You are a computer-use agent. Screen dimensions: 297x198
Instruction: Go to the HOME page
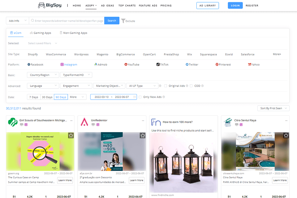tap(77, 6)
